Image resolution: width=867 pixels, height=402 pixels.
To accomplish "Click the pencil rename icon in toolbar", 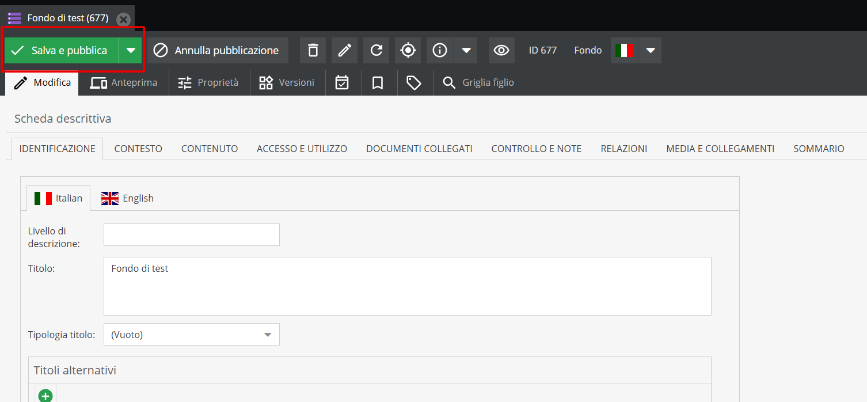I will click(x=344, y=51).
